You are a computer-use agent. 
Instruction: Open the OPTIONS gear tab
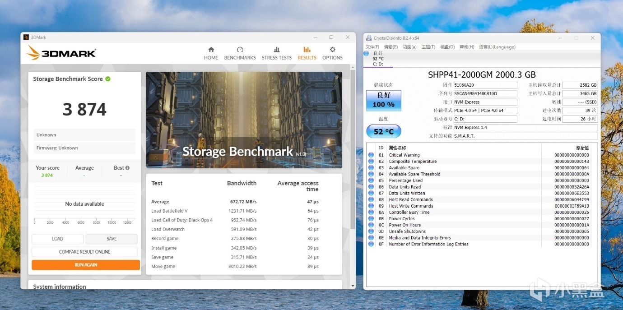[332, 53]
